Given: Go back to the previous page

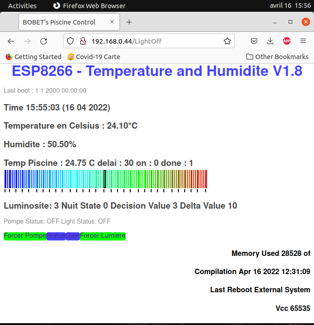Looking at the screenshot, I should pyautogui.click(x=11, y=41).
